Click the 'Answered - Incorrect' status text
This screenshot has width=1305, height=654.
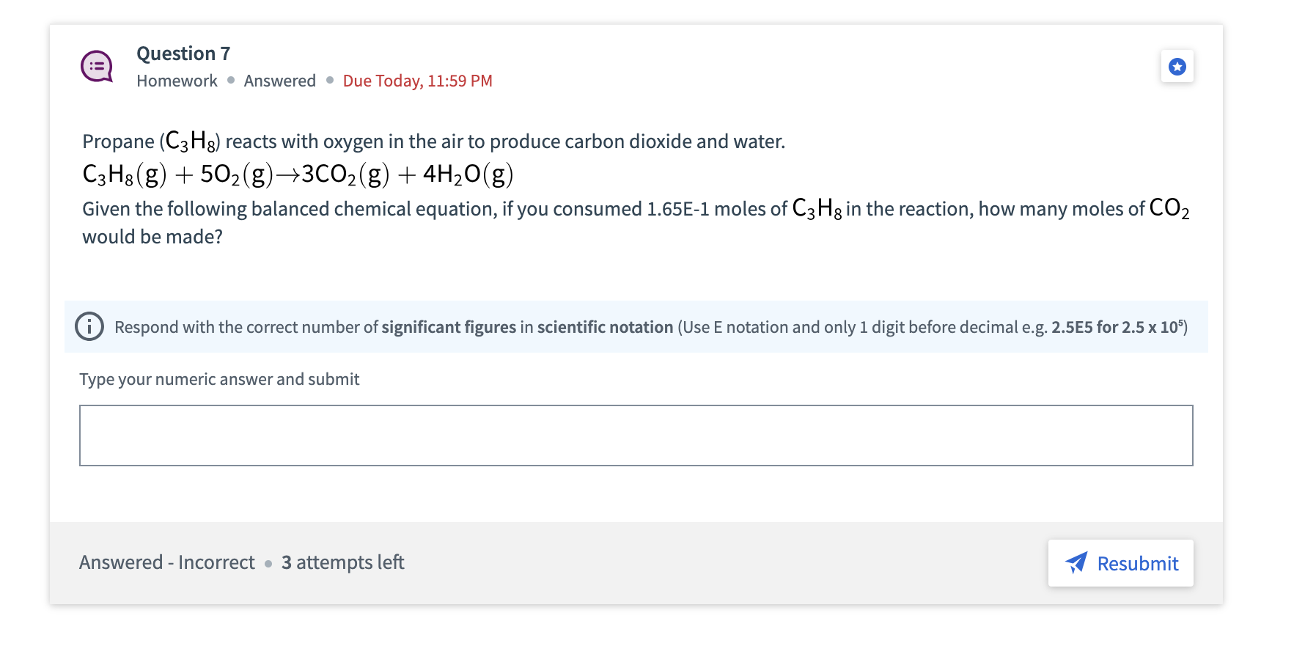167,562
